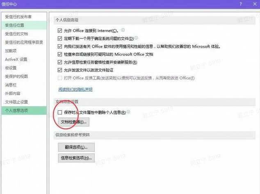Open 翻译选项 dialog
Viewport: 260px width, 194px height.
click(76, 147)
